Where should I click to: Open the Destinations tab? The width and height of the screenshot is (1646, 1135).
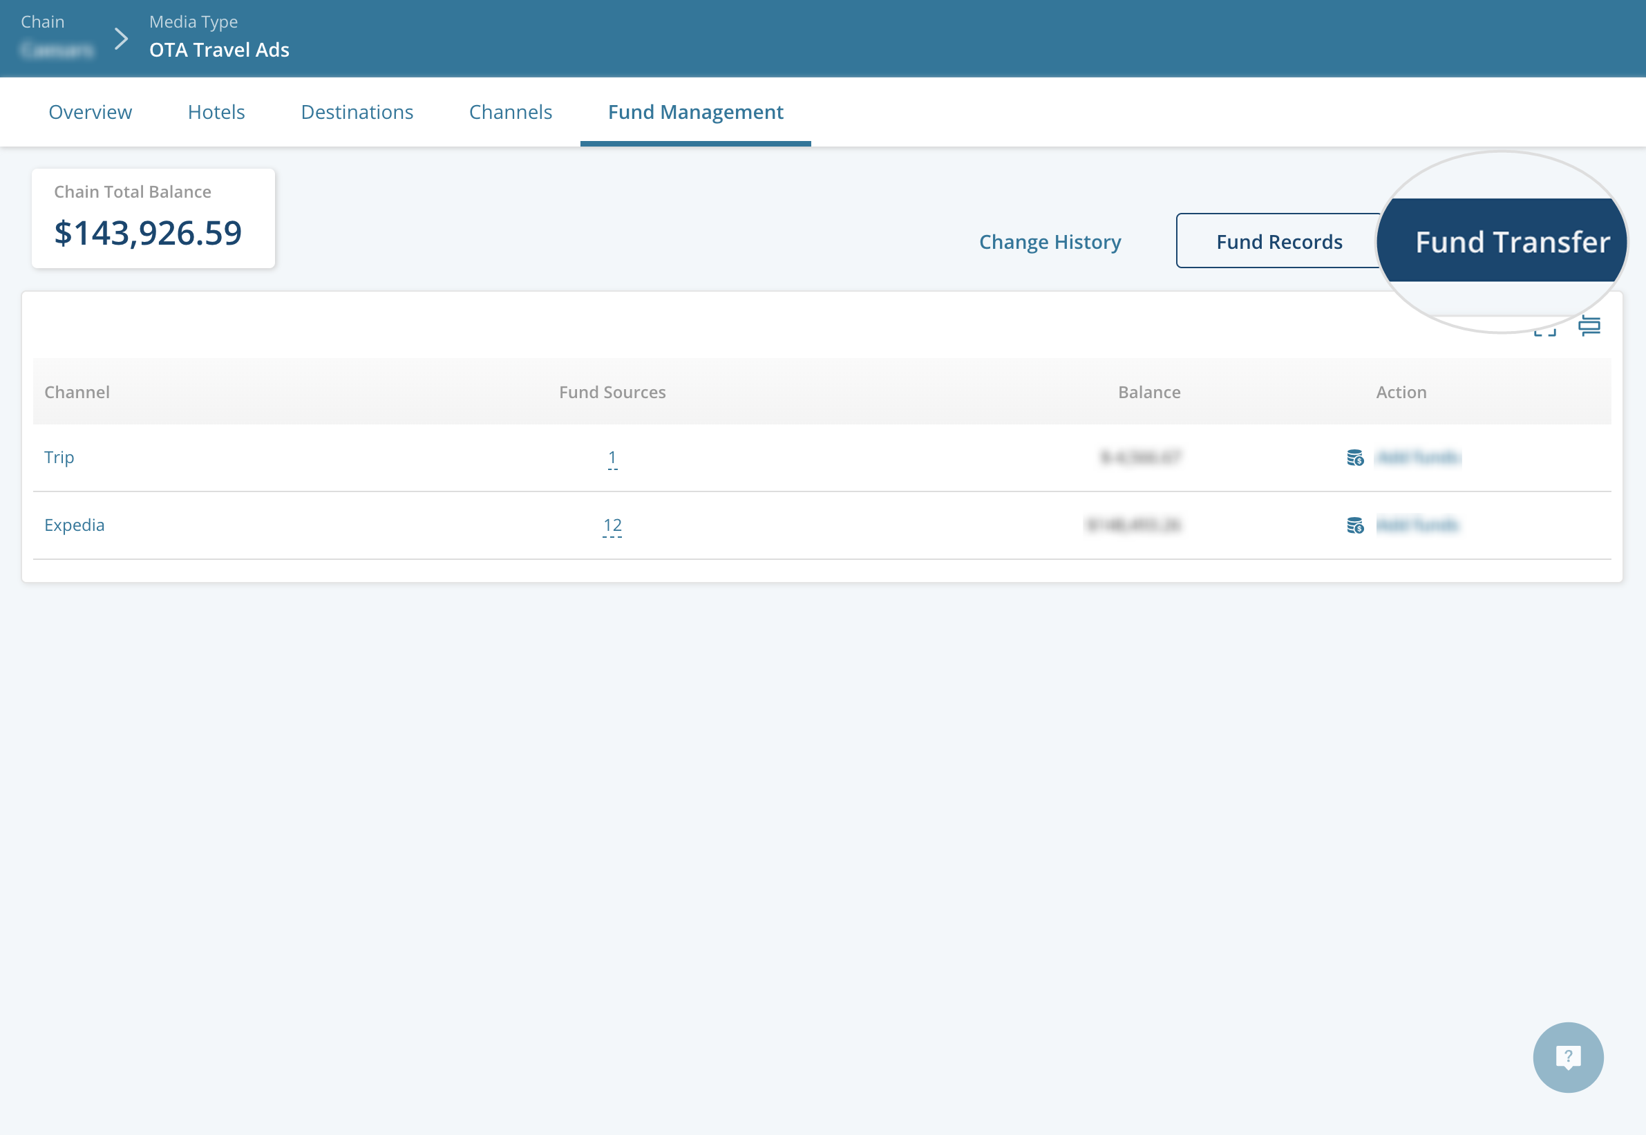click(x=357, y=112)
